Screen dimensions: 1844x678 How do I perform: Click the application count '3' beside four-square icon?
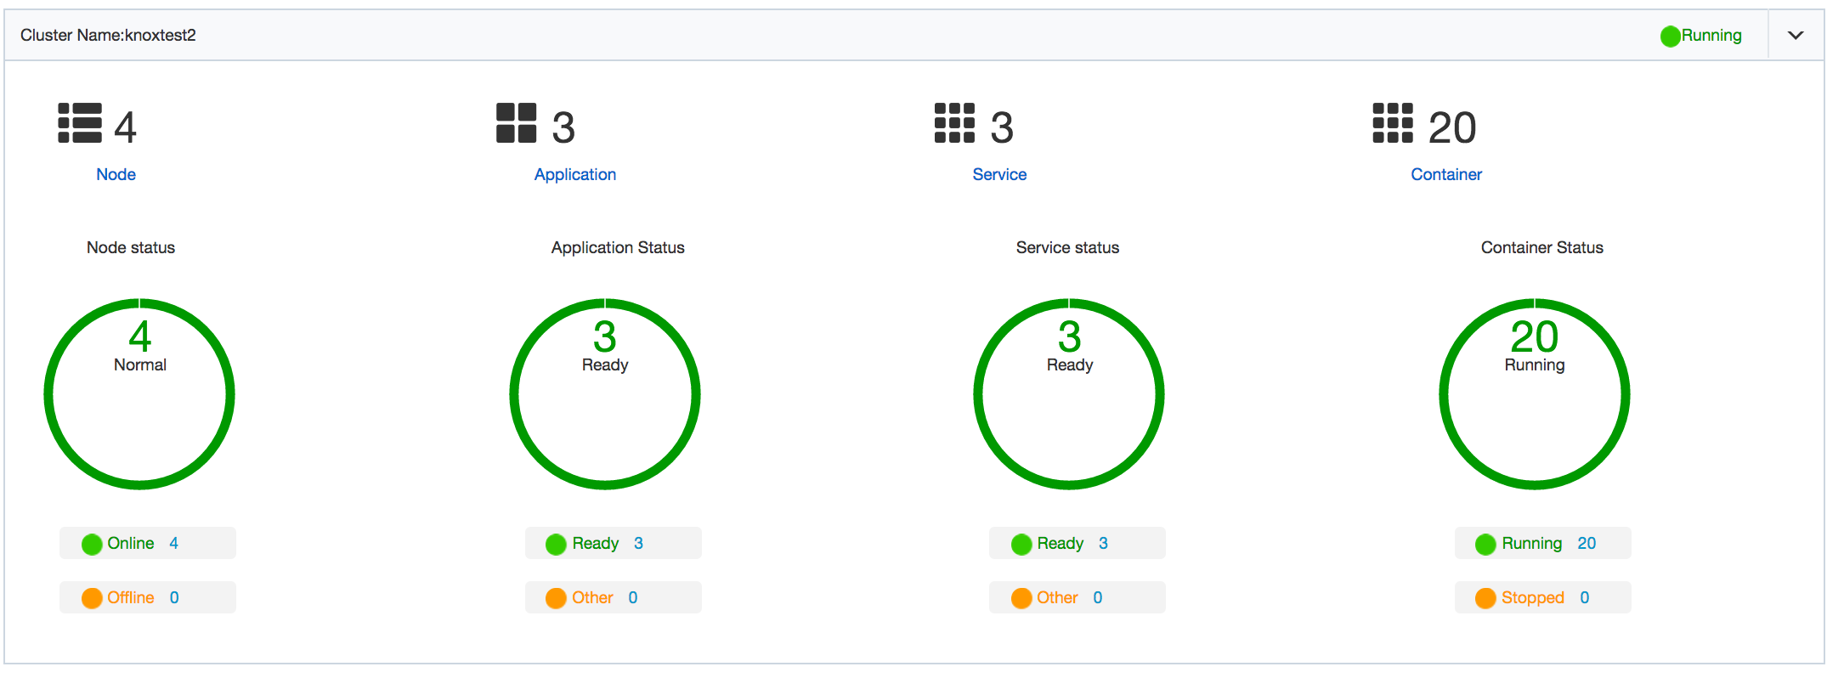coord(563,127)
